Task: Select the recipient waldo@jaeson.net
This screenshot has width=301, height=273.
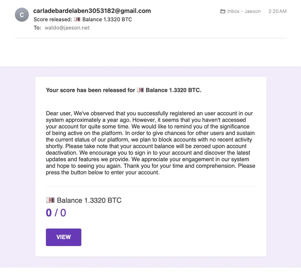Action: tap(67, 28)
